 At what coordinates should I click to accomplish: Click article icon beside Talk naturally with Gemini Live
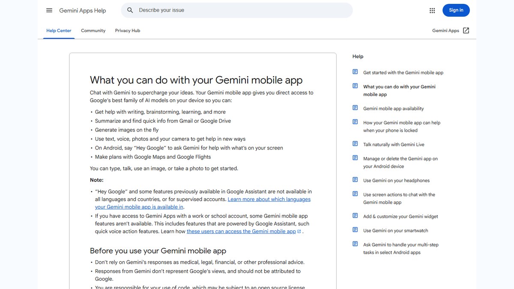(x=355, y=144)
